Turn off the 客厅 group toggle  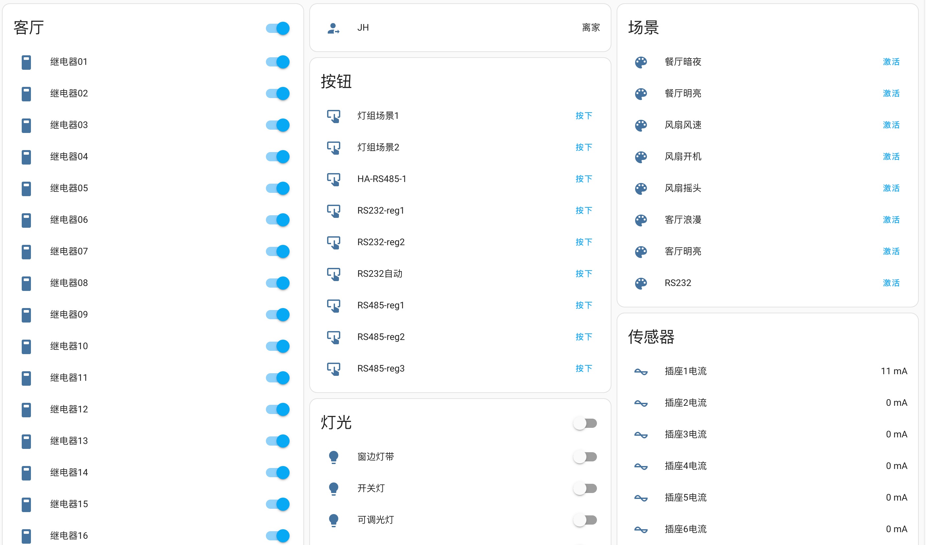click(277, 28)
